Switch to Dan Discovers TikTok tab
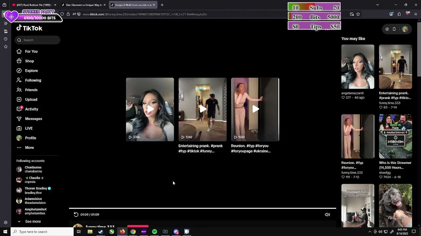The width and height of the screenshot is (421, 236). point(83,5)
